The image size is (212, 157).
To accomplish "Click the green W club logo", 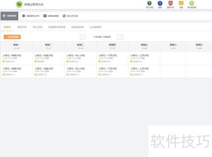I will tap(19, 4).
